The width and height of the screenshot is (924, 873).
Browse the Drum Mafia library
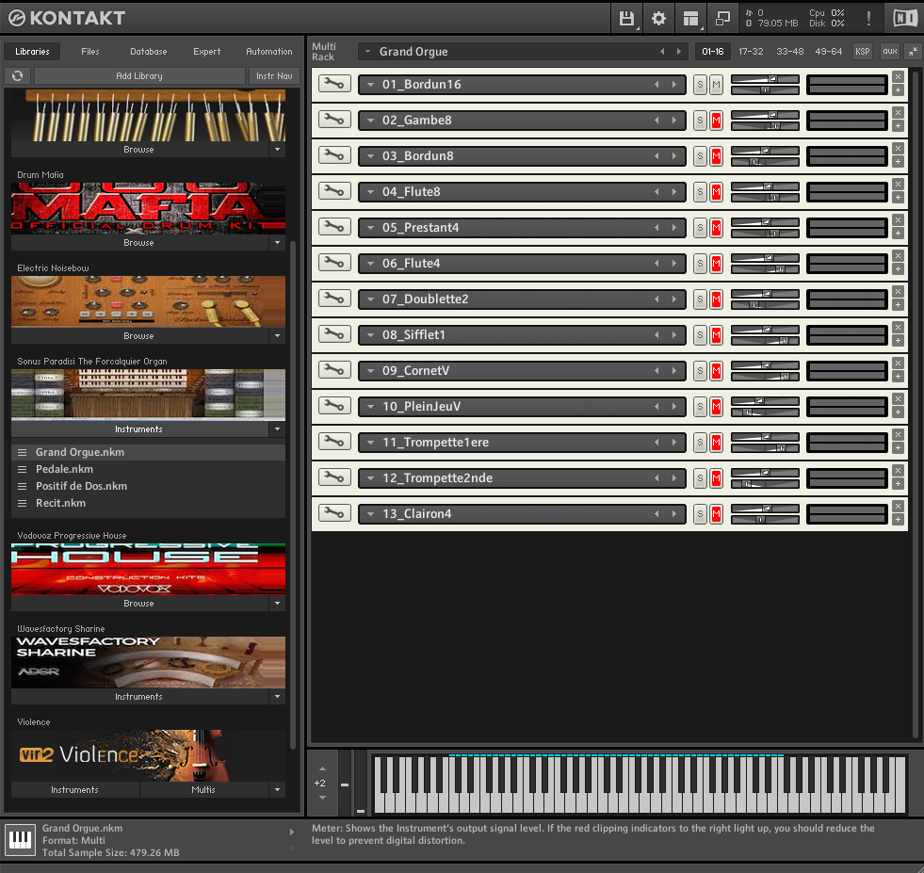tap(139, 242)
